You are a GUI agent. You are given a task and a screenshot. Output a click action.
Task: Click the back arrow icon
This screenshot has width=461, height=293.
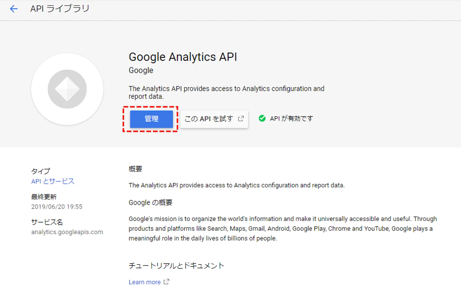point(14,9)
